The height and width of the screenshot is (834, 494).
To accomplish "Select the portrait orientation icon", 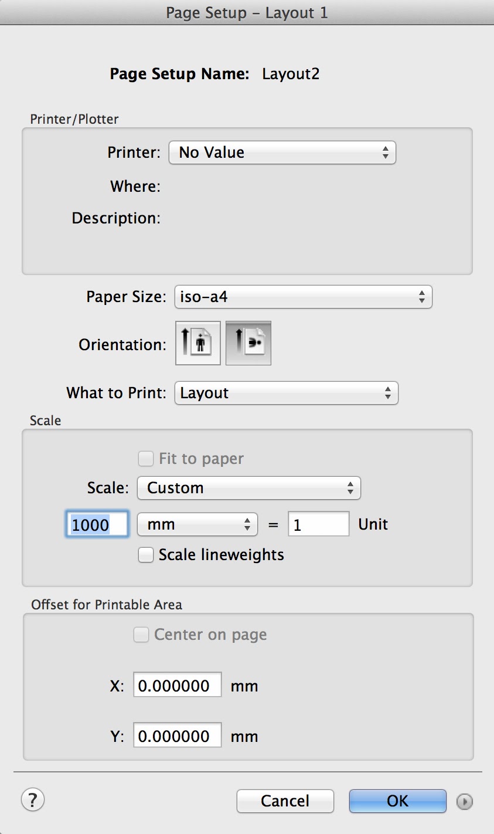I will 197,343.
